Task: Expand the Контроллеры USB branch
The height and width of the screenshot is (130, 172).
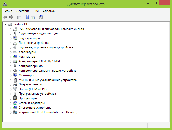Action: click(x=11, y=66)
